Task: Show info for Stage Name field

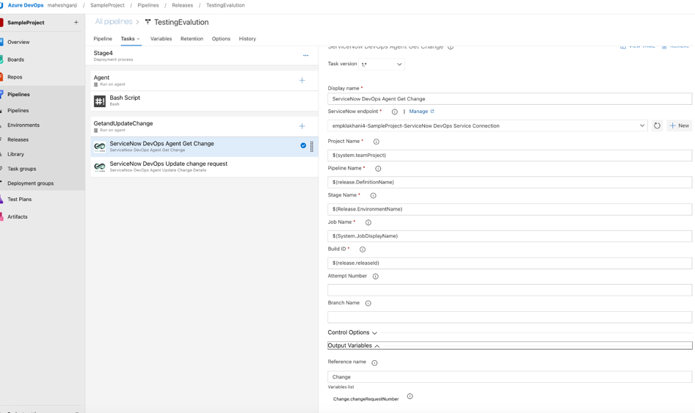Action: tap(374, 195)
